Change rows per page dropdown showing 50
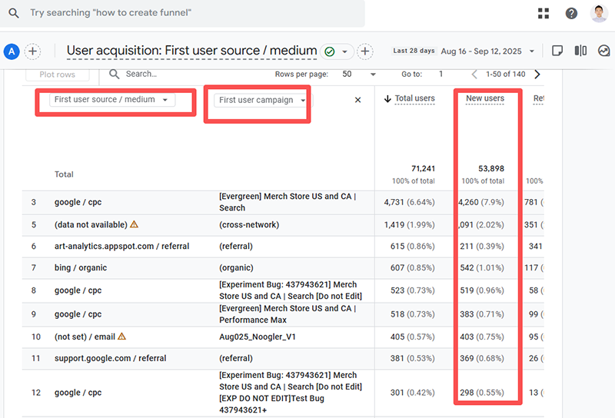 pos(359,74)
